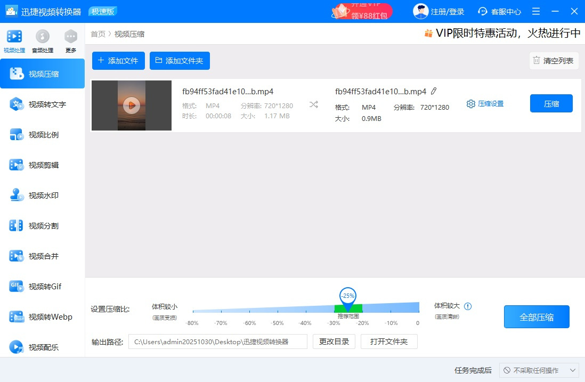Open the 不采取任何操作 dropdown
The height and width of the screenshot is (382, 585).
538,370
